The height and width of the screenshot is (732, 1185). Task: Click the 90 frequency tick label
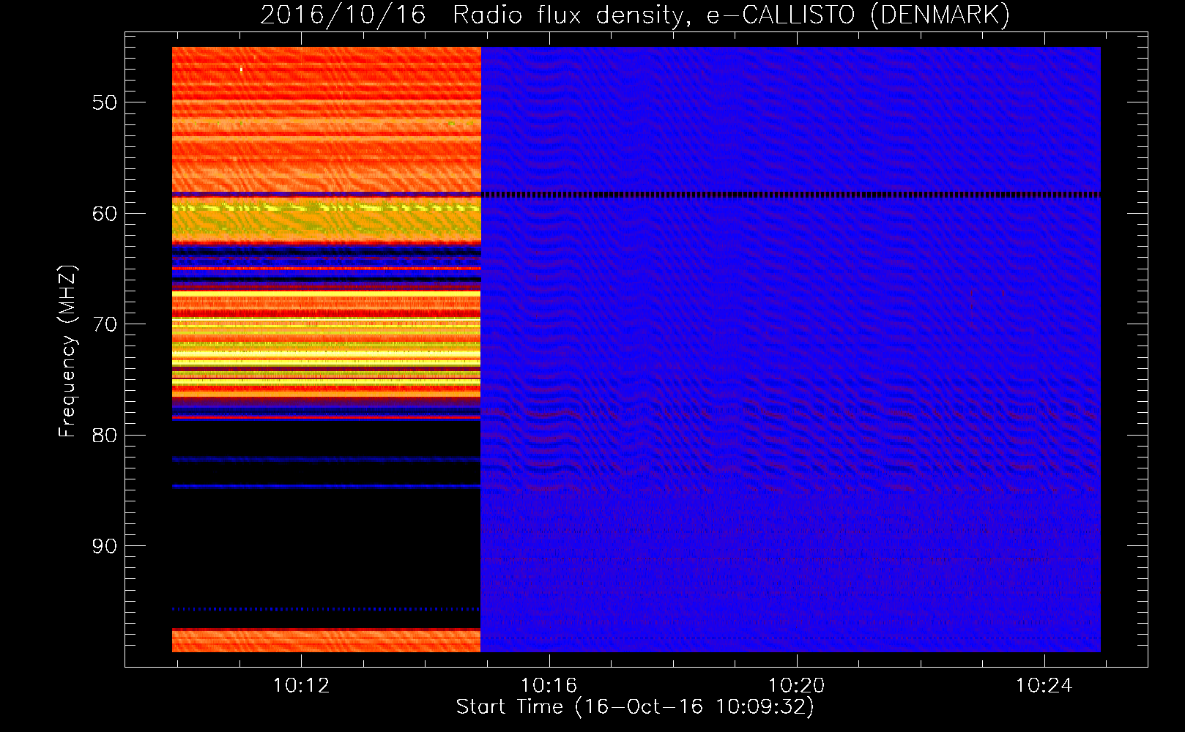tap(105, 546)
